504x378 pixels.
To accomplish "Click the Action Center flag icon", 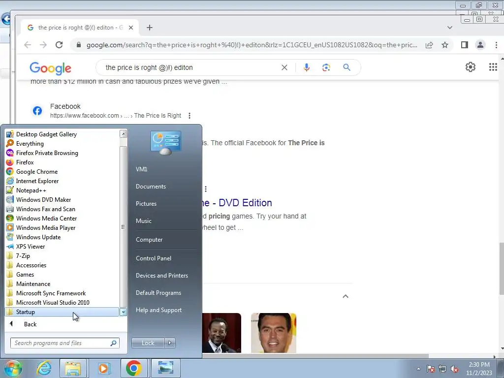I will point(431,369).
